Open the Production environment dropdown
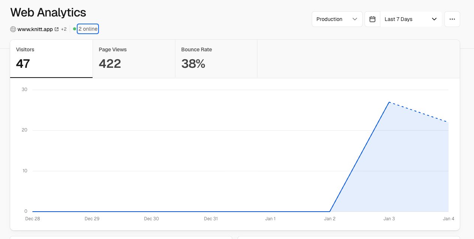 point(337,19)
